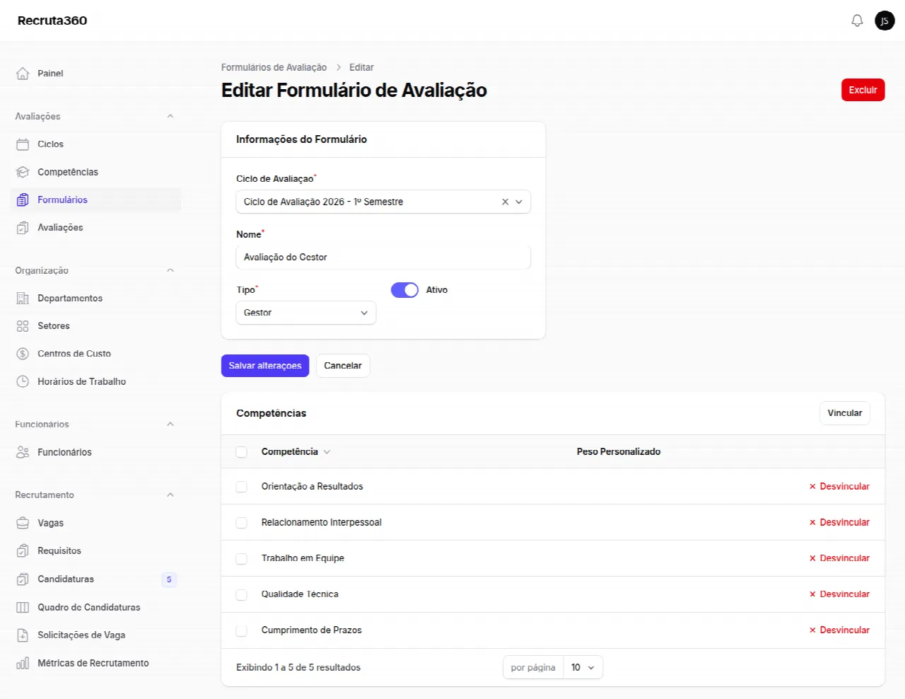
Task: Check the Orientação a Resultados row checkbox
Action: pyautogui.click(x=242, y=487)
